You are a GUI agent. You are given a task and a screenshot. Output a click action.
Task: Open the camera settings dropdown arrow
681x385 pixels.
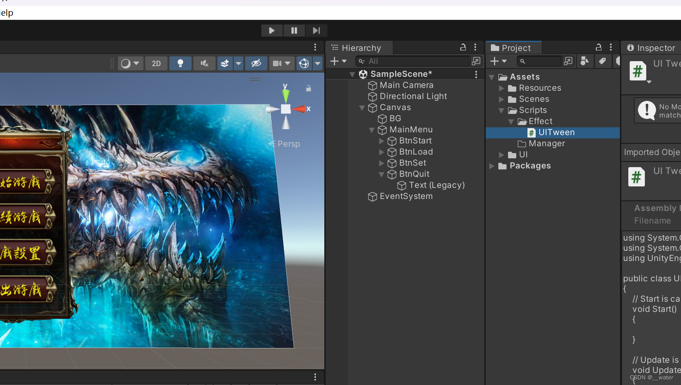click(x=288, y=63)
